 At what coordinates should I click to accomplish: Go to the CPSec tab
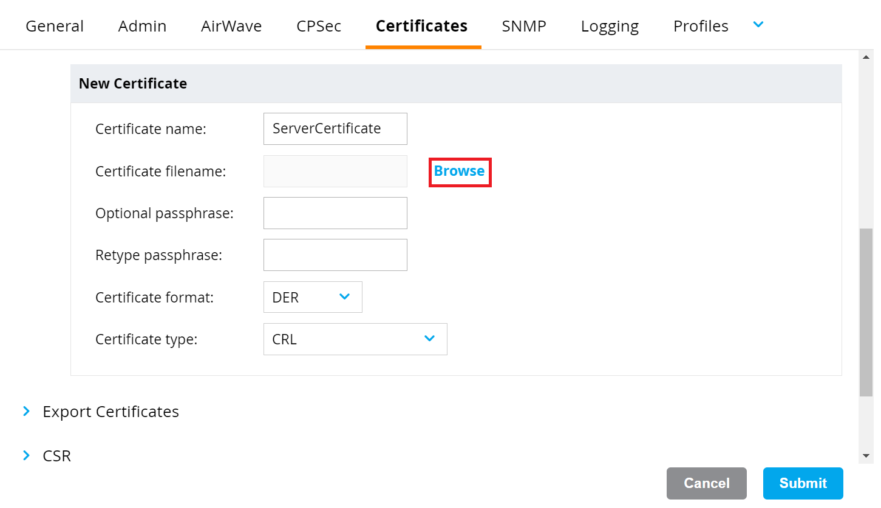tap(319, 26)
